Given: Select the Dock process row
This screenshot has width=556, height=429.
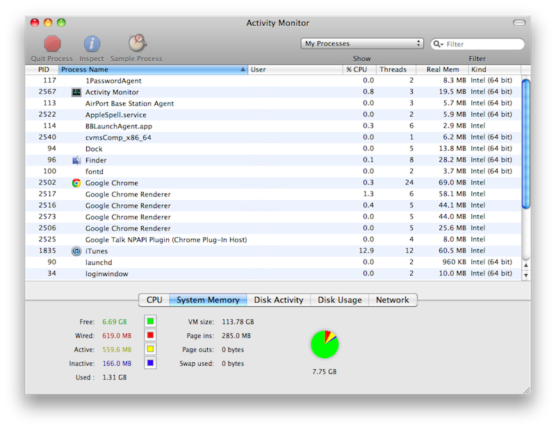Looking at the screenshot, I should (x=273, y=149).
